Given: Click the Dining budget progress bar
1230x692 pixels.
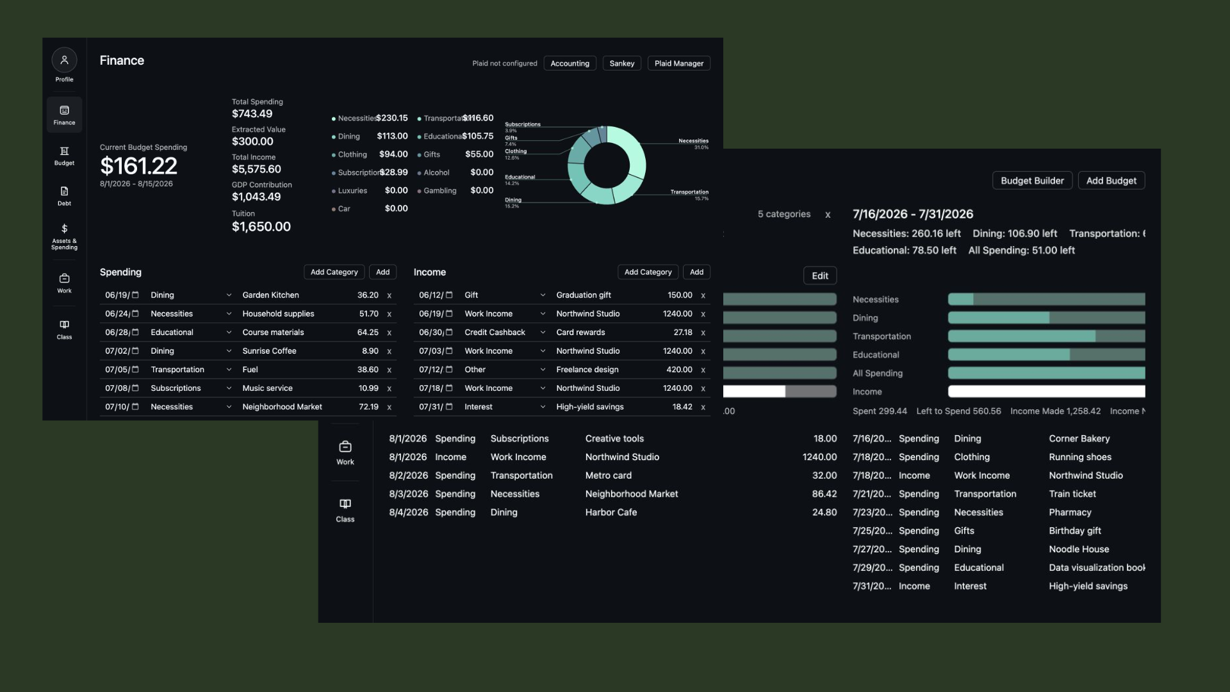Looking at the screenshot, I should 1046,318.
